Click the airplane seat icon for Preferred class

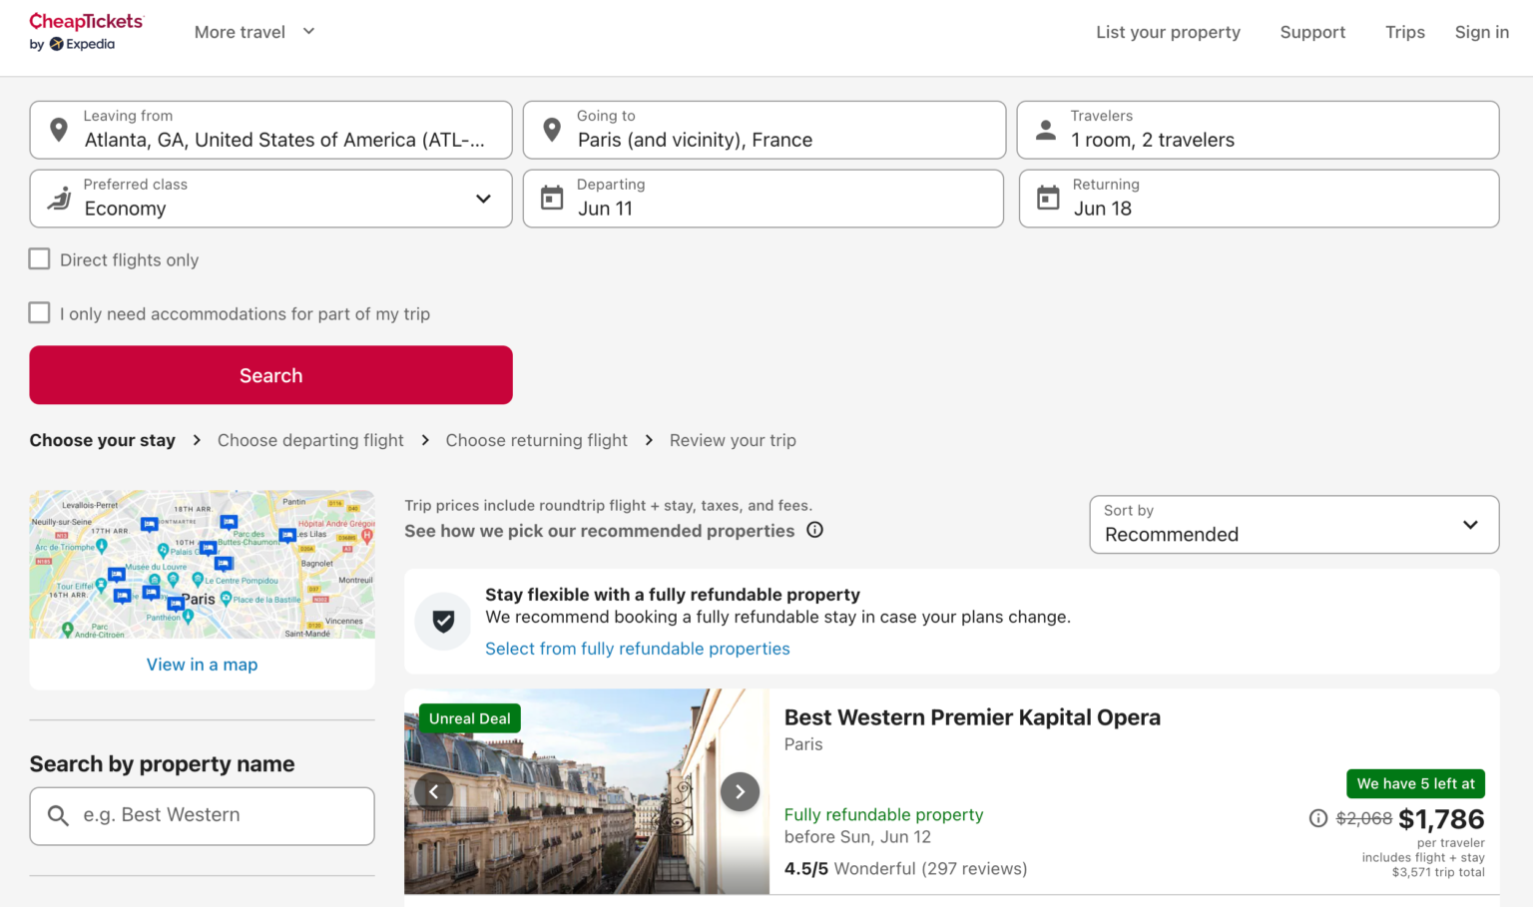tap(59, 198)
